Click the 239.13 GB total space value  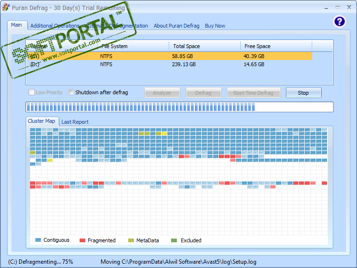[x=184, y=64]
